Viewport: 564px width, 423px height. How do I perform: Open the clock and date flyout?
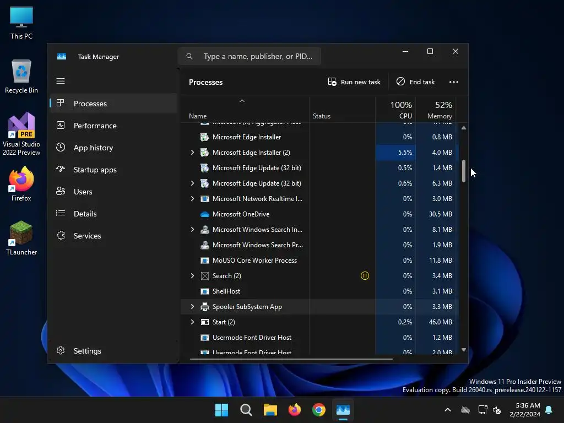pyautogui.click(x=525, y=410)
